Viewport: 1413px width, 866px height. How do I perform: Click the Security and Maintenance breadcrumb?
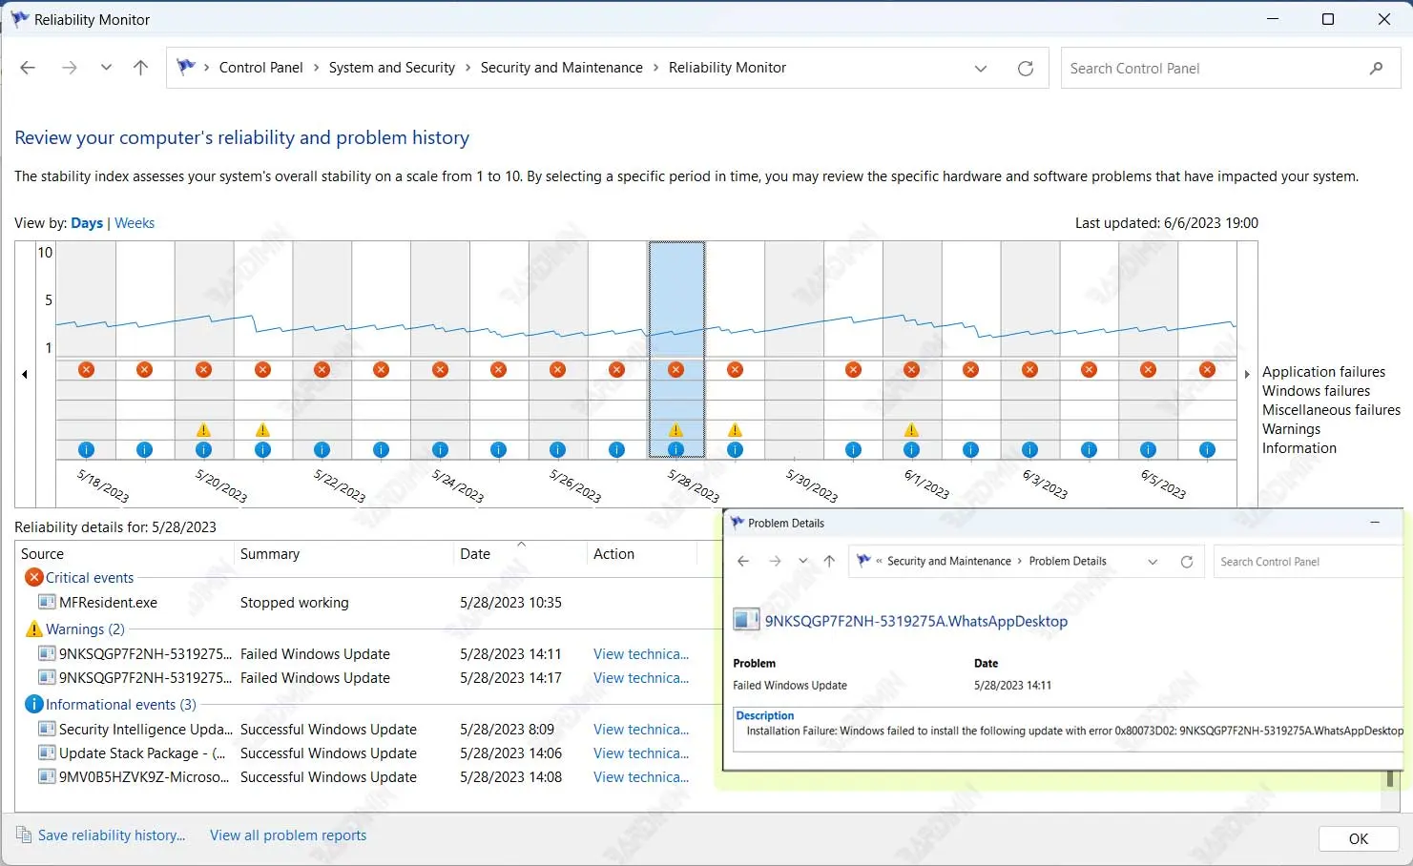[561, 68]
